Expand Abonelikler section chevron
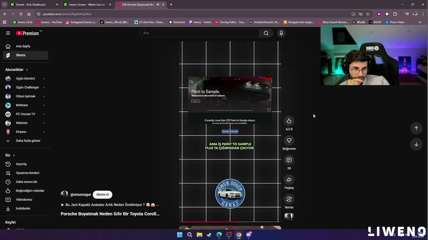Screen dimensions: 428x240 point(27,70)
